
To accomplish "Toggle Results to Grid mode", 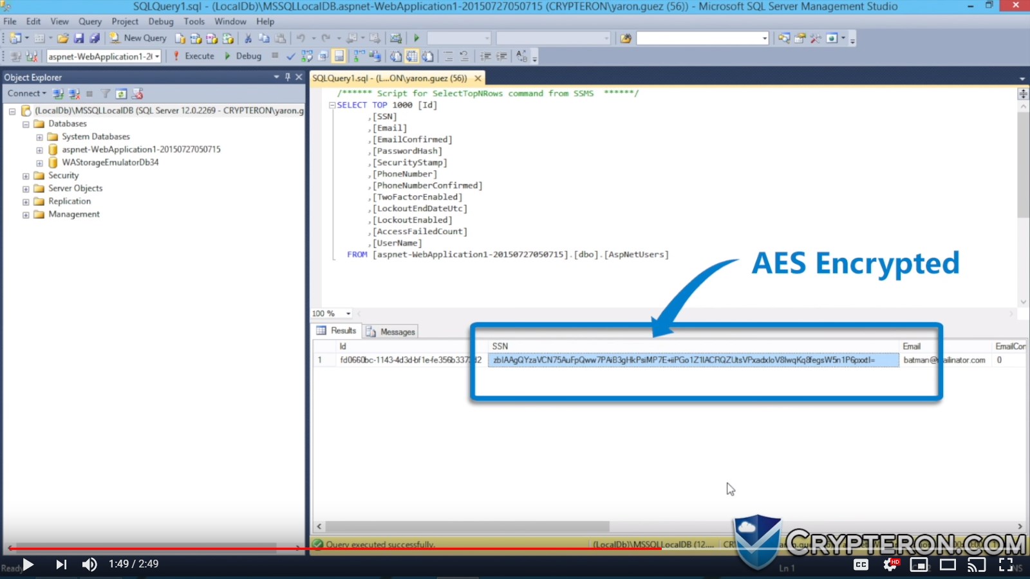I will (x=411, y=56).
